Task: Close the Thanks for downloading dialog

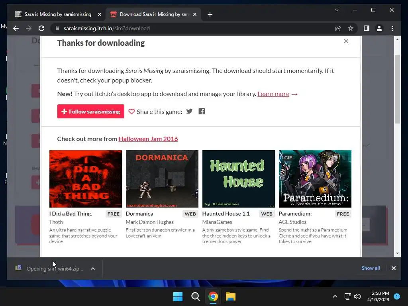Action: point(346,41)
